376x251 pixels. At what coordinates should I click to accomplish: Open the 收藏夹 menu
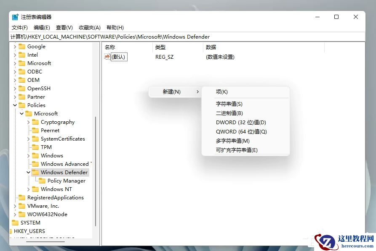(89, 27)
